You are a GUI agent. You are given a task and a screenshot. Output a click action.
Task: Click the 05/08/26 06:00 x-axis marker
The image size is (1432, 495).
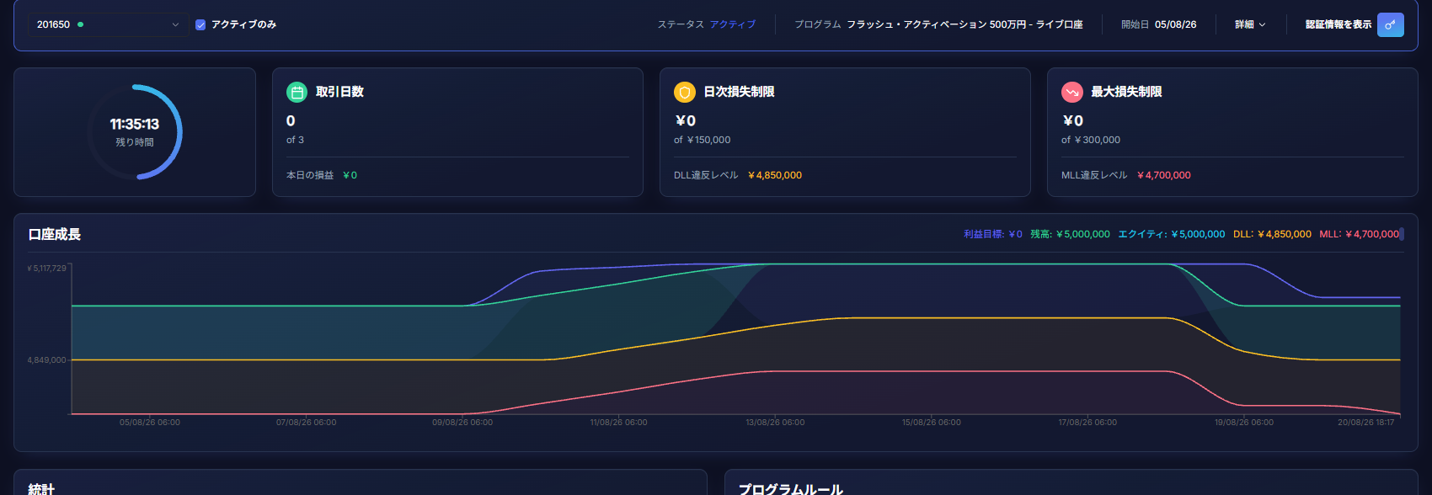[150, 423]
